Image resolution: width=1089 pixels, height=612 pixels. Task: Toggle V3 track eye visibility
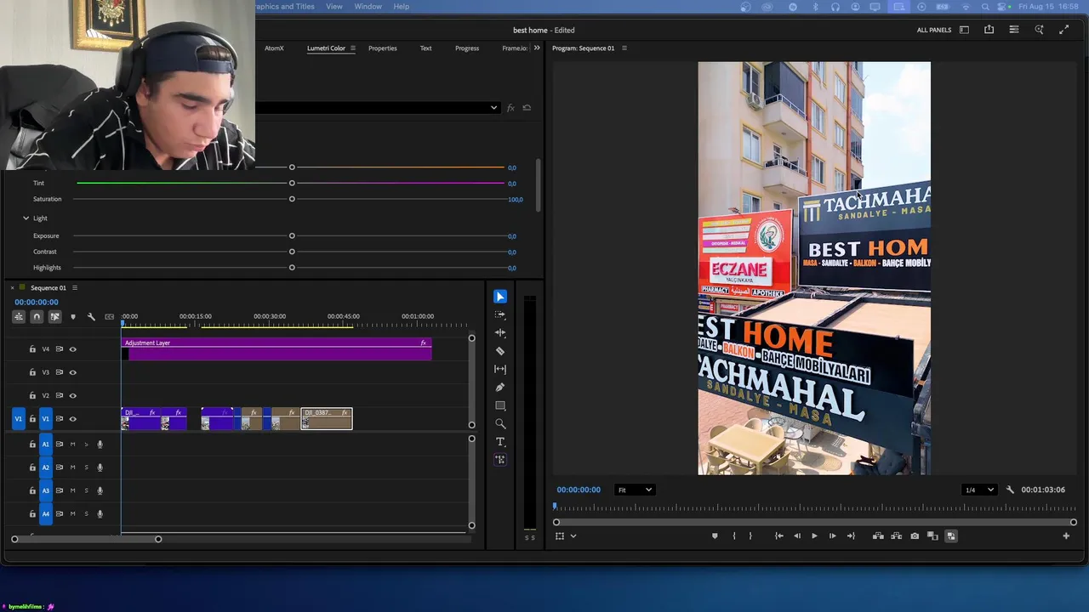[72, 372]
